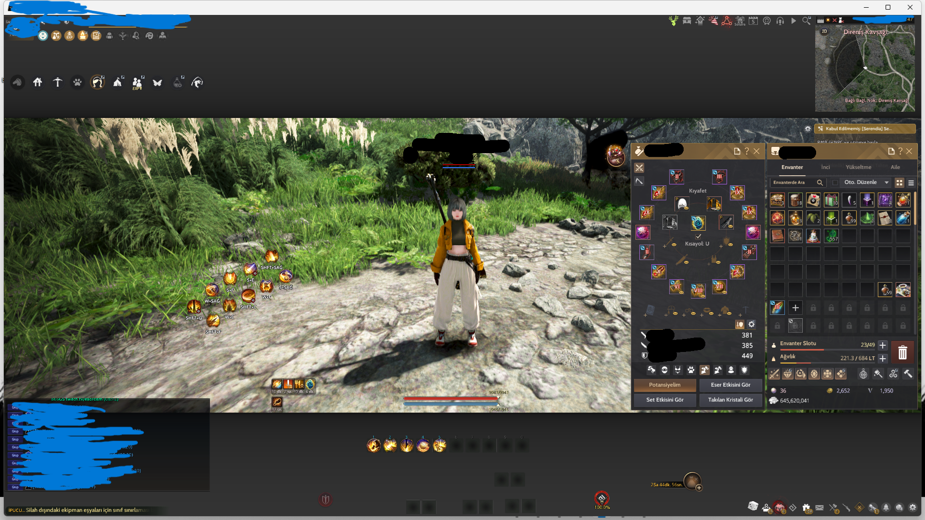Click the Ağırlık weight progress bar

827,363
